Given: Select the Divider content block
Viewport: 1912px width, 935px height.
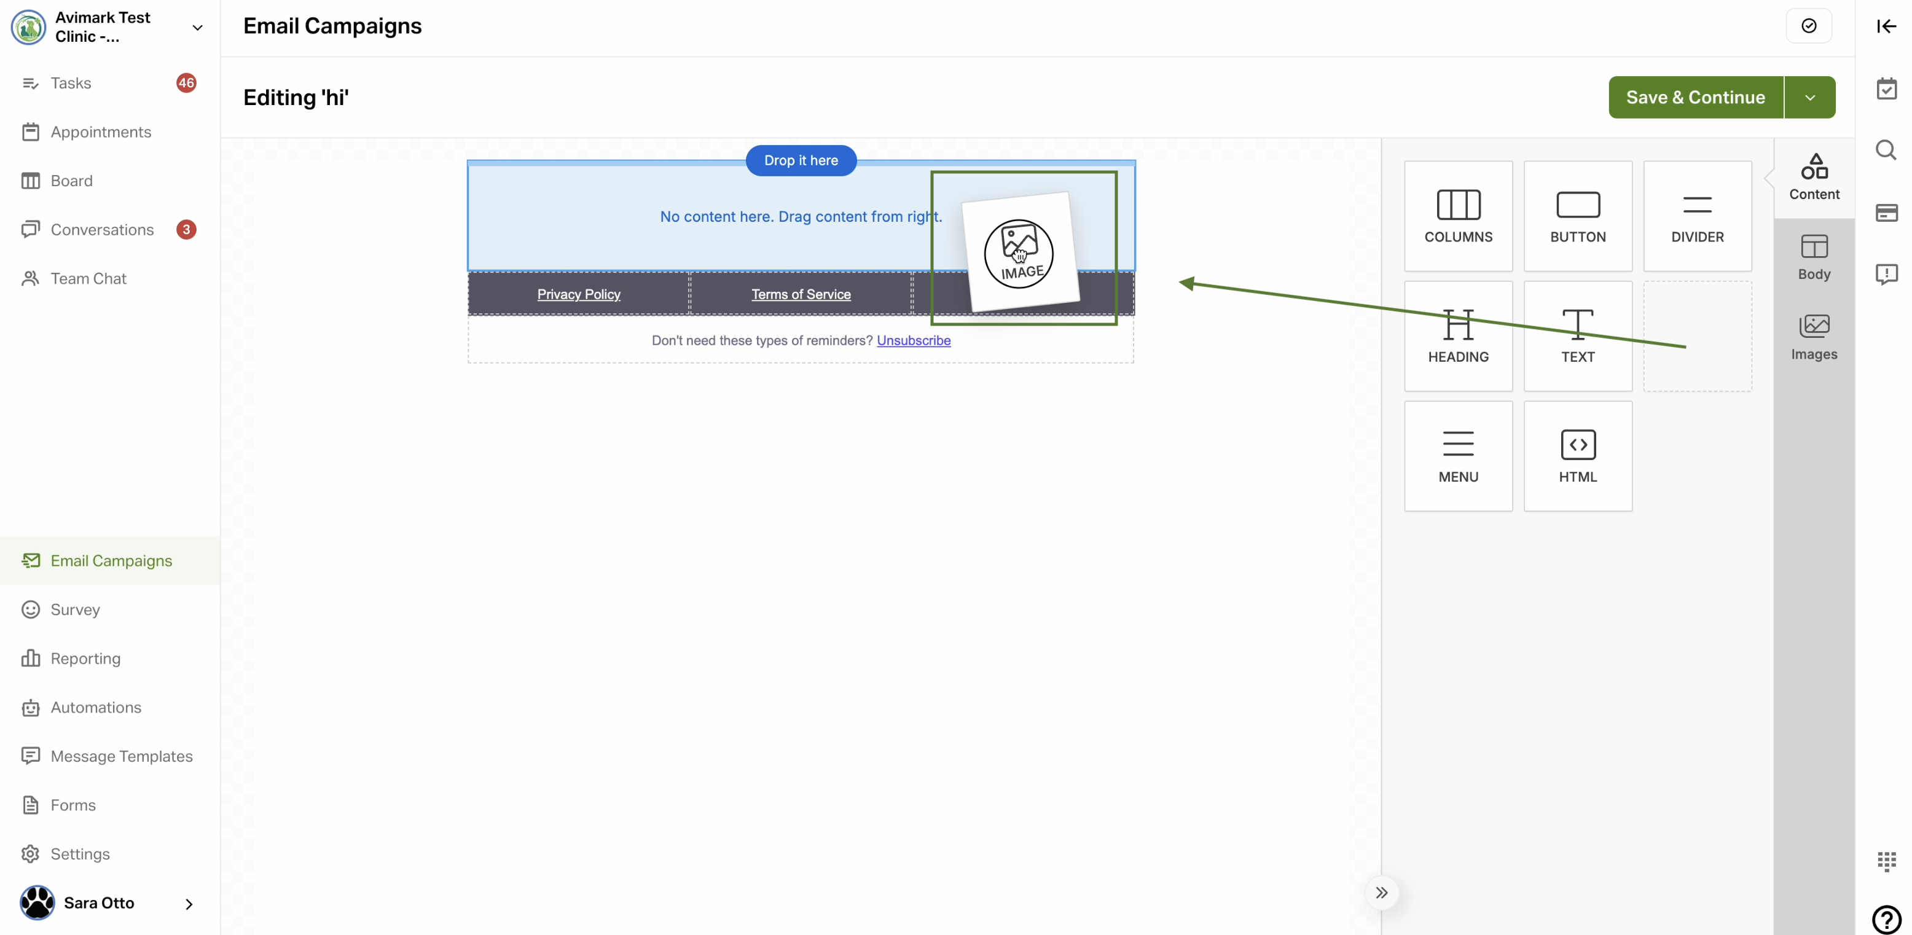Looking at the screenshot, I should (1697, 216).
